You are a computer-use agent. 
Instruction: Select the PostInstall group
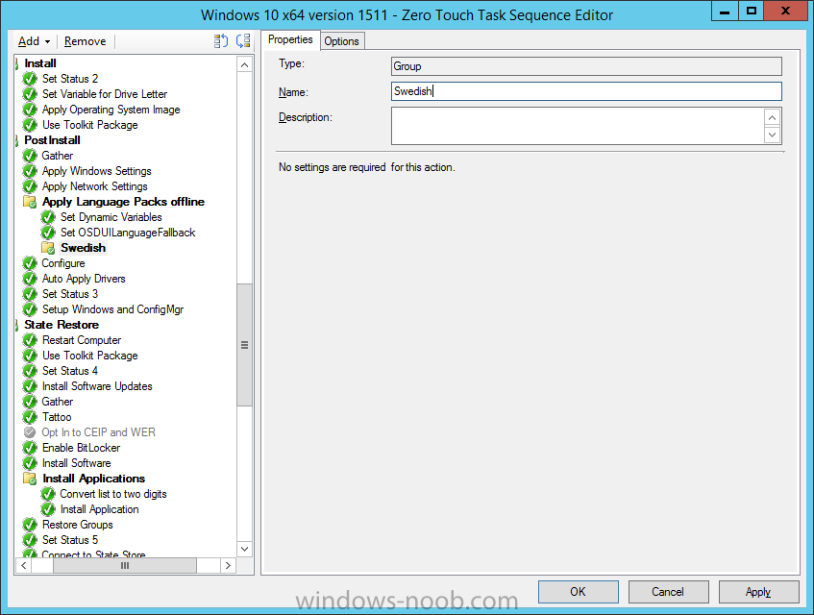pyautogui.click(x=53, y=140)
